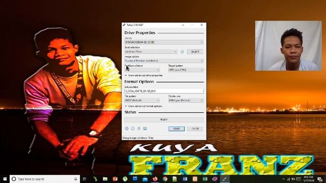
Task: Launch Google Chrome from the taskbar
Action: [x=165, y=179]
